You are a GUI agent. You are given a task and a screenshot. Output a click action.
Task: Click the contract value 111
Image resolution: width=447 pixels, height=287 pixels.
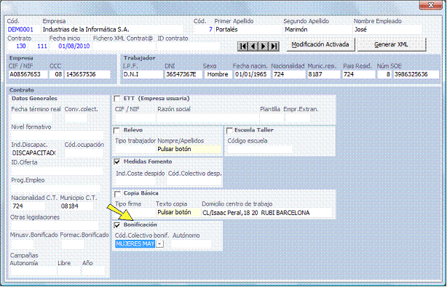pyautogui.click(x=42, y=46)
